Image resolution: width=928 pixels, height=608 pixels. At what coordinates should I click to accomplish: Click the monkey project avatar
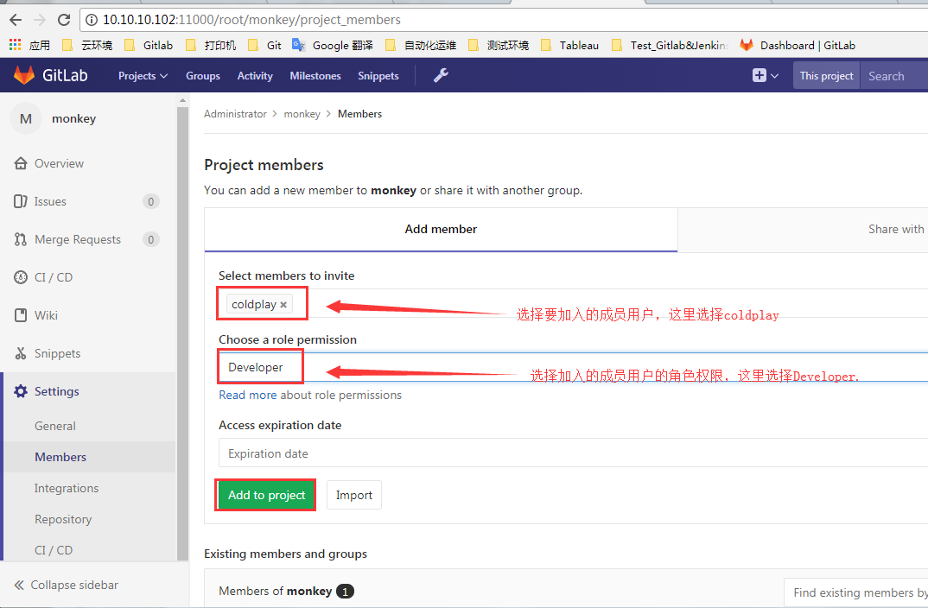25,118
